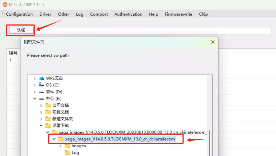Select the 项目文档 folder label

pos(60,112)
